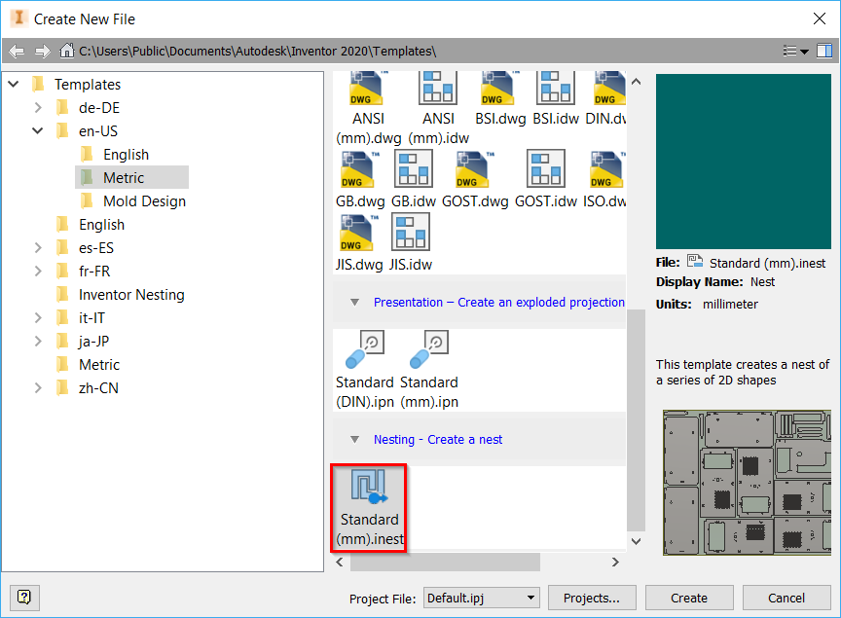841x618 pixels.
Task: Open the view options list icon
Action: click(x=795, y=51)
